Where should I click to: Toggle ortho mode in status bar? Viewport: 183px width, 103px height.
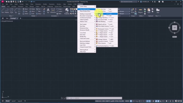137,101
